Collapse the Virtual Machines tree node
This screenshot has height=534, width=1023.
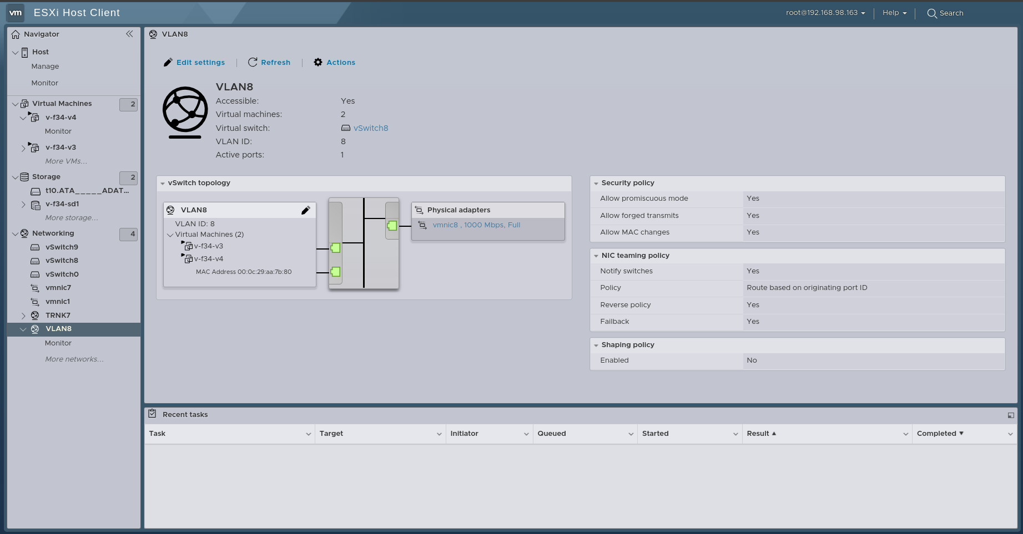[x=16, y=104]
